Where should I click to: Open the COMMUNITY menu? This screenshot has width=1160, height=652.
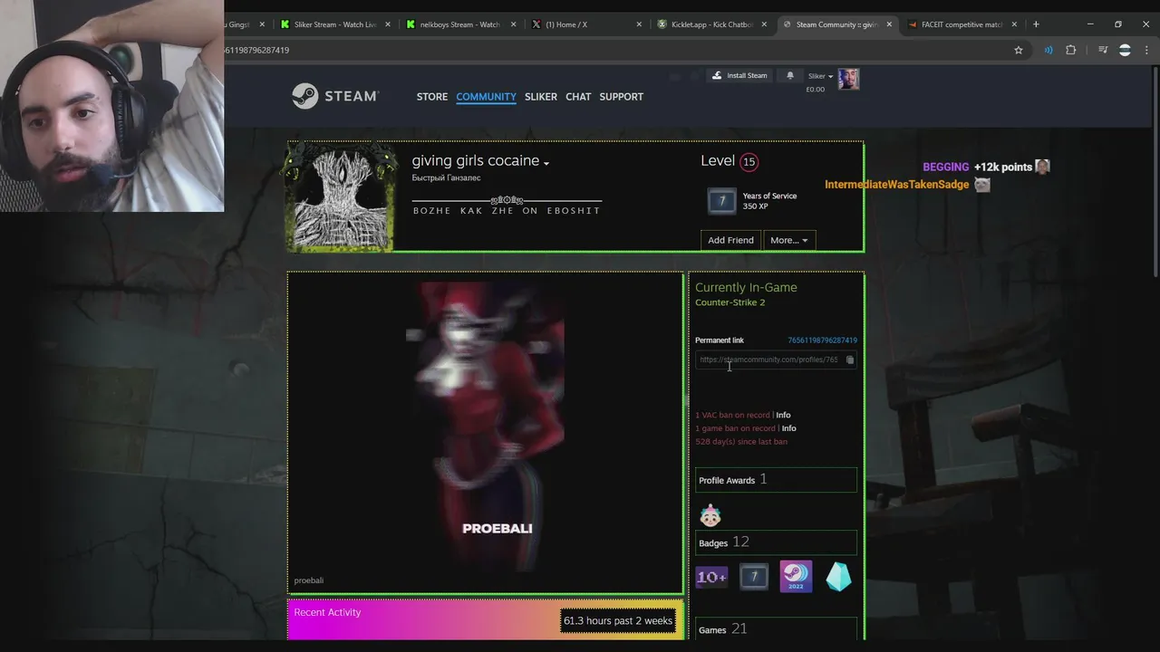pyautogui.click(x=486, y=97)
